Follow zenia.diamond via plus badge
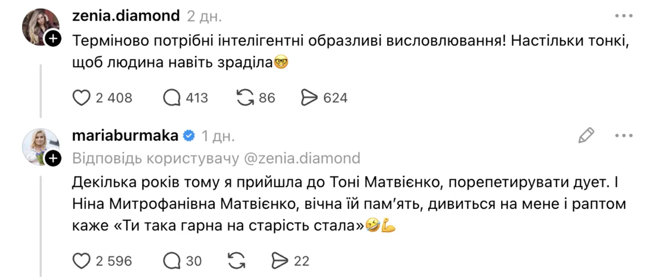 point(53,39)
